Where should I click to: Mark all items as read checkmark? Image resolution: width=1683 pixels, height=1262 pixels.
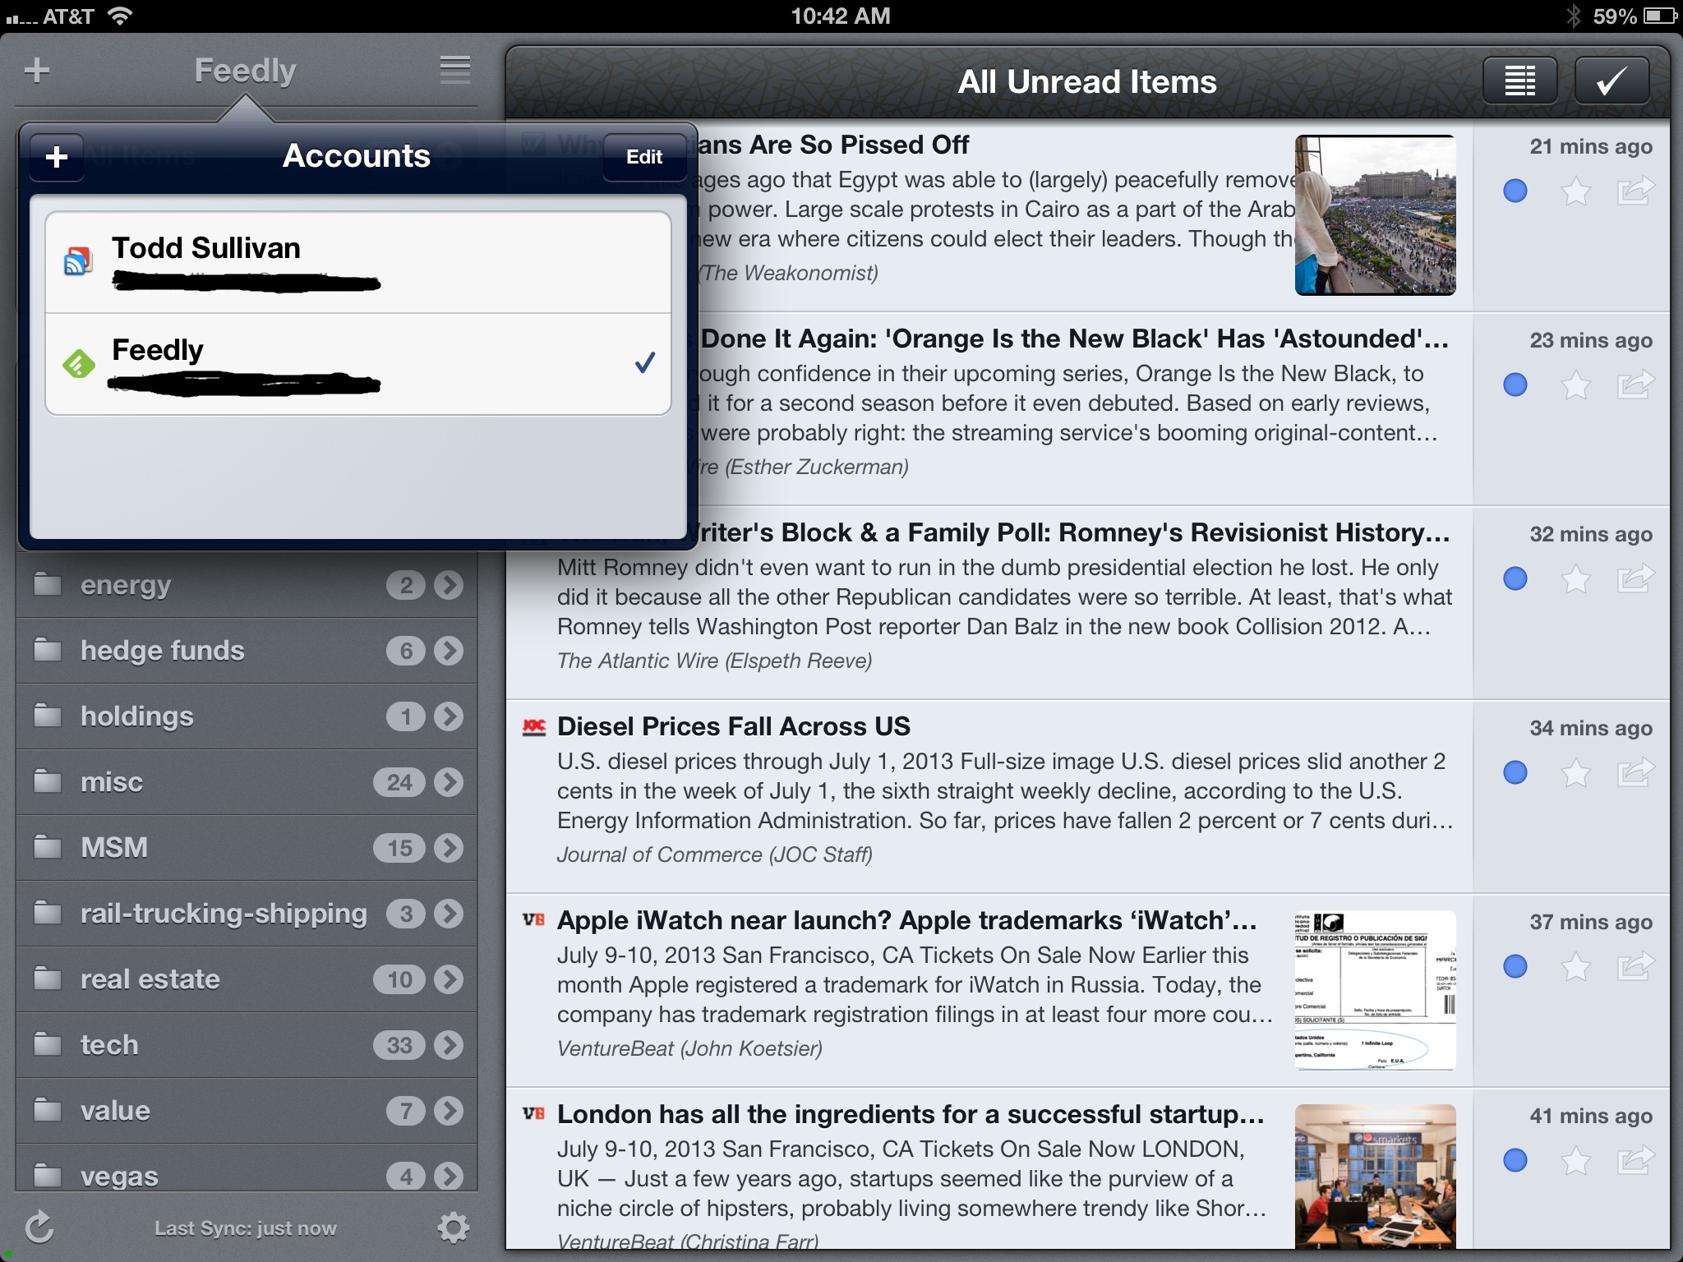click(x=1611, y=81)
